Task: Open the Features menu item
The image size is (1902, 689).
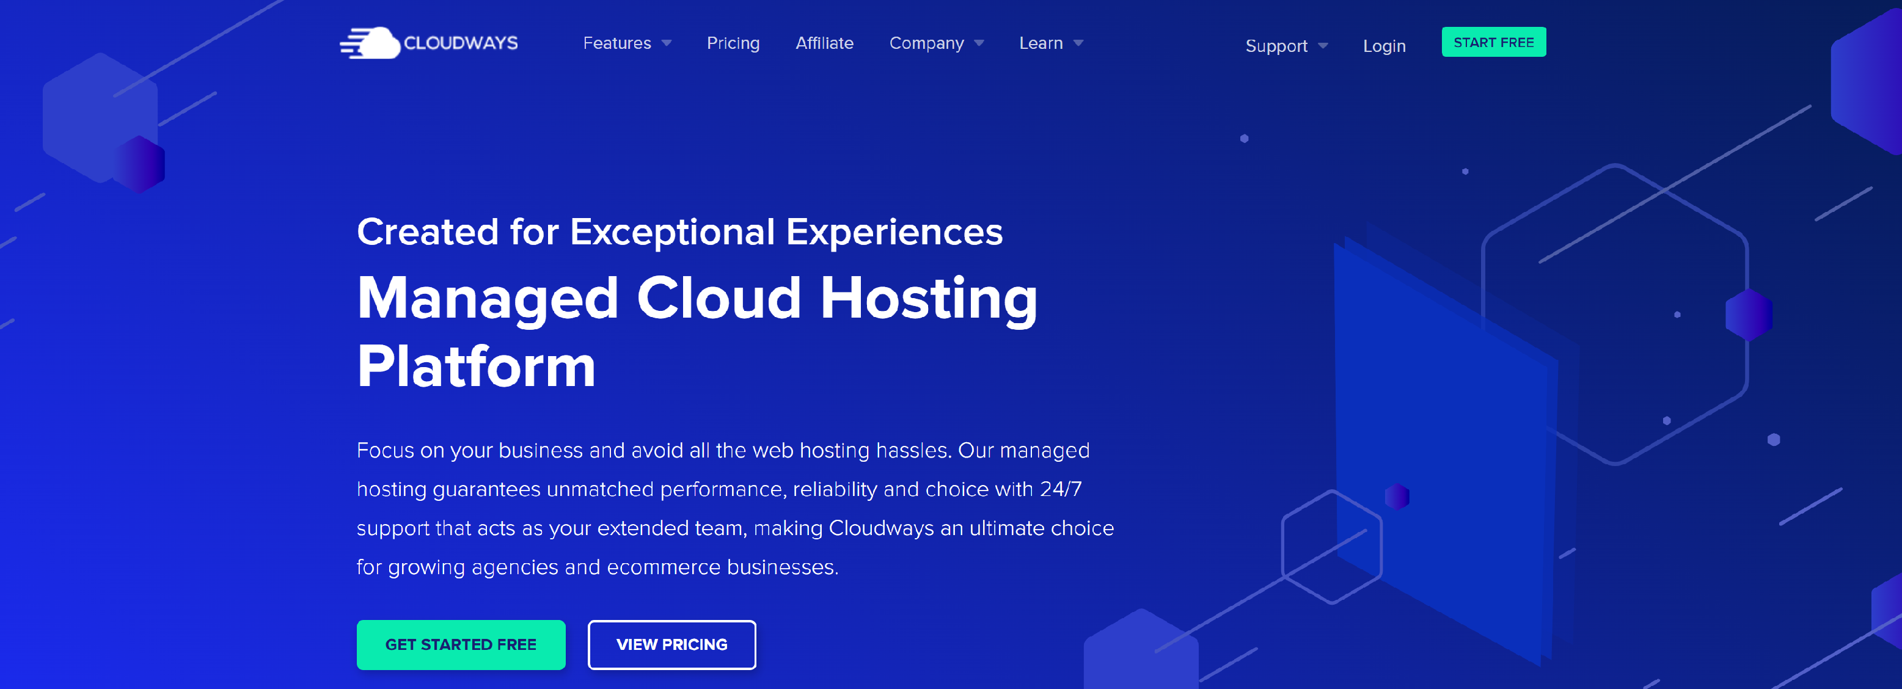Action: coord(617,43)
